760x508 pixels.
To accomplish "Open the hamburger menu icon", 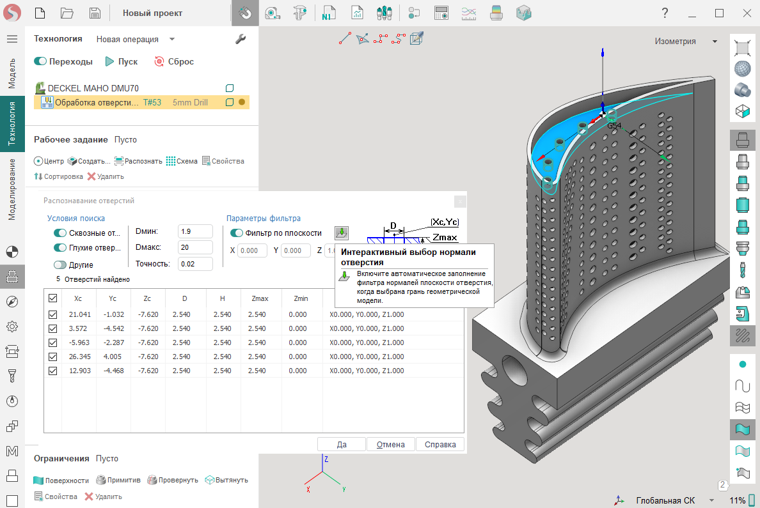I will tap(12, 39).
